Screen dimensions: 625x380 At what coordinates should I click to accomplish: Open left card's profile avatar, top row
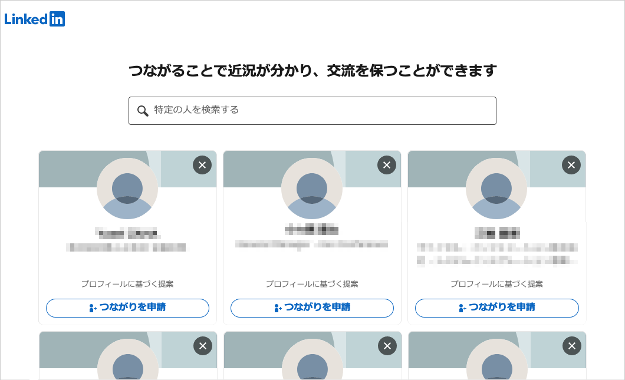127,189
